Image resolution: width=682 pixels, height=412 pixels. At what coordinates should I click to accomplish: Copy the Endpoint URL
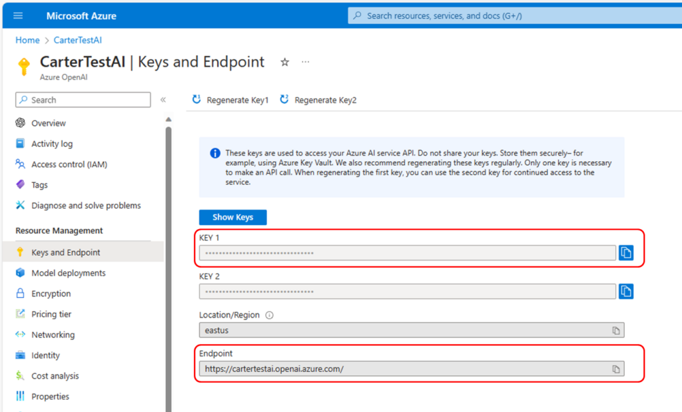[616, 369]
